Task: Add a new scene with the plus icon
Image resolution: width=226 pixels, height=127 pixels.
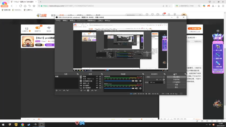Action: point(56,90)
